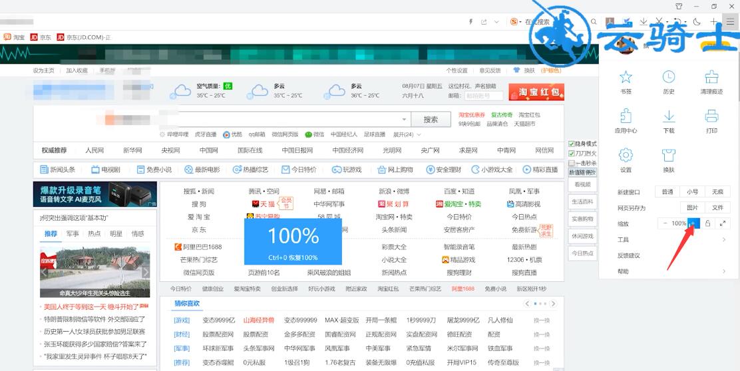
Task: Open 免费小说 free novels shortcut
Action: click(x=154, y=170)
